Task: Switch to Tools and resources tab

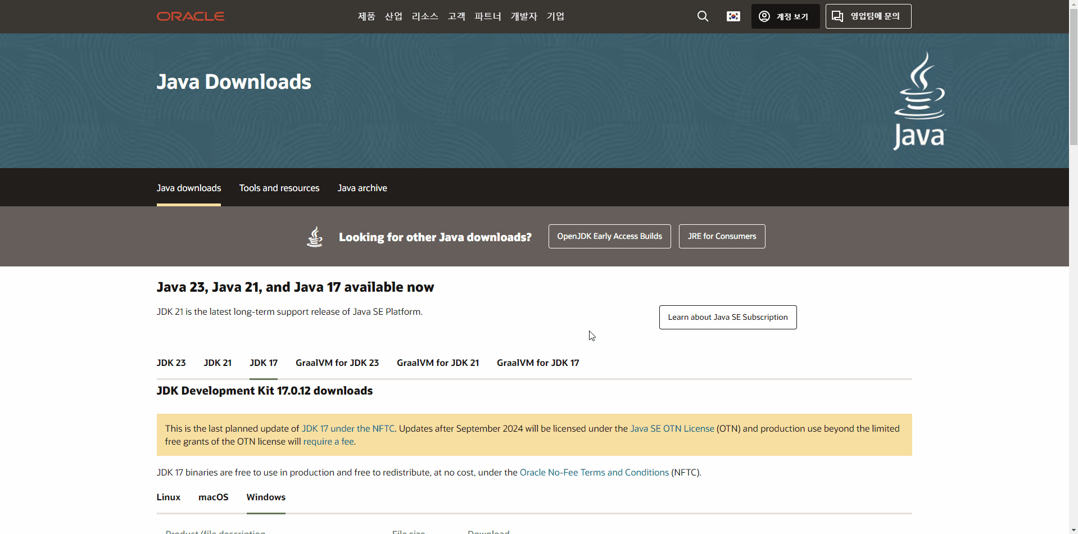Action: coord(279,188)
